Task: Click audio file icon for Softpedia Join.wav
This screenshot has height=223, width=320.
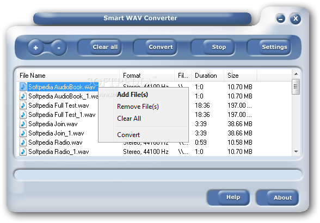Action: (x=23, y=123)
